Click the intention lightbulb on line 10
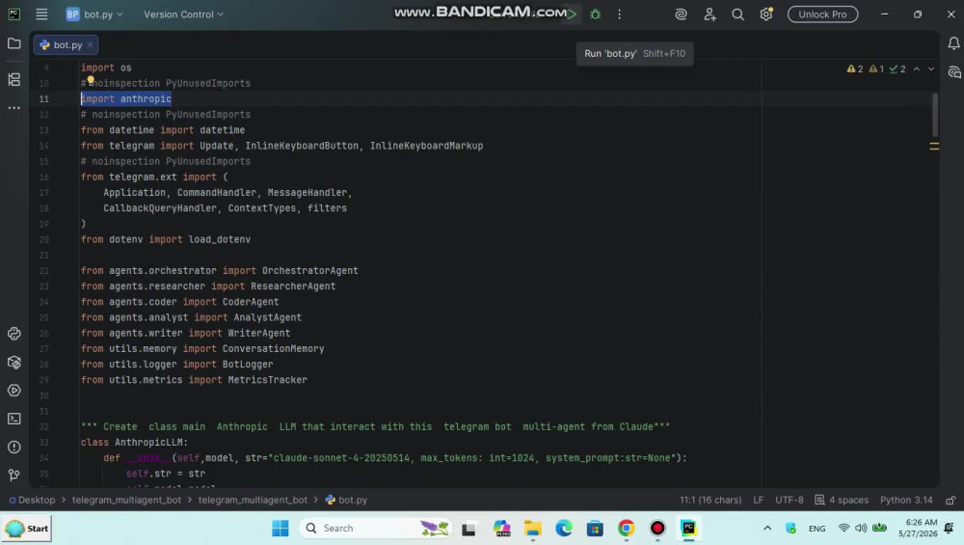Image resolution: width=964 pixels, height=545 pixels. (x=91, y=80)
